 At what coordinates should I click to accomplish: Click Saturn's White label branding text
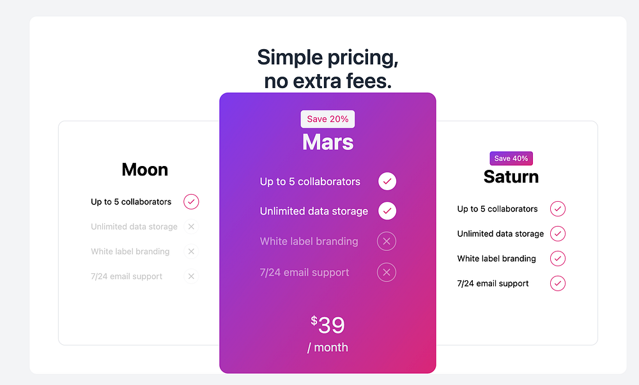(x=497, y=259)
